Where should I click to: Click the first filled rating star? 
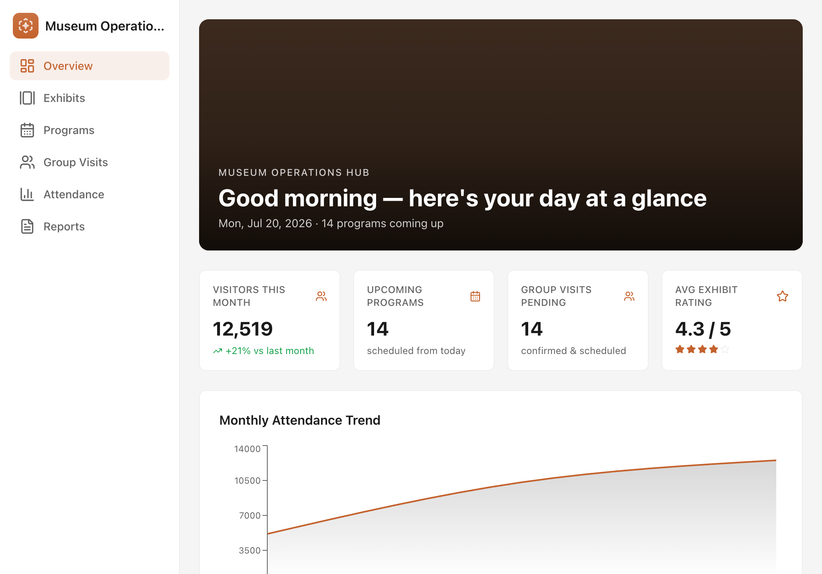pos(680,349)
